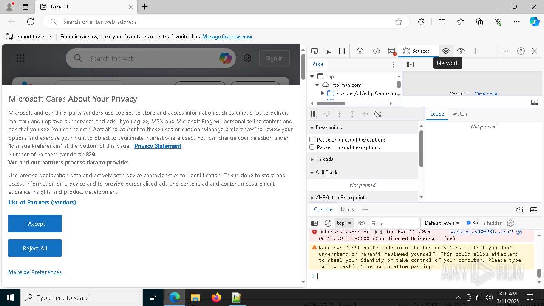
Task: Show console sidebar icon
Action: point(314,223)
